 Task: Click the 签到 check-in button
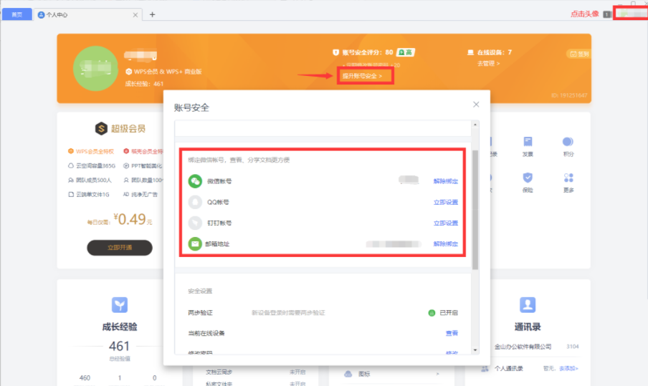click(x=579, y=54)
